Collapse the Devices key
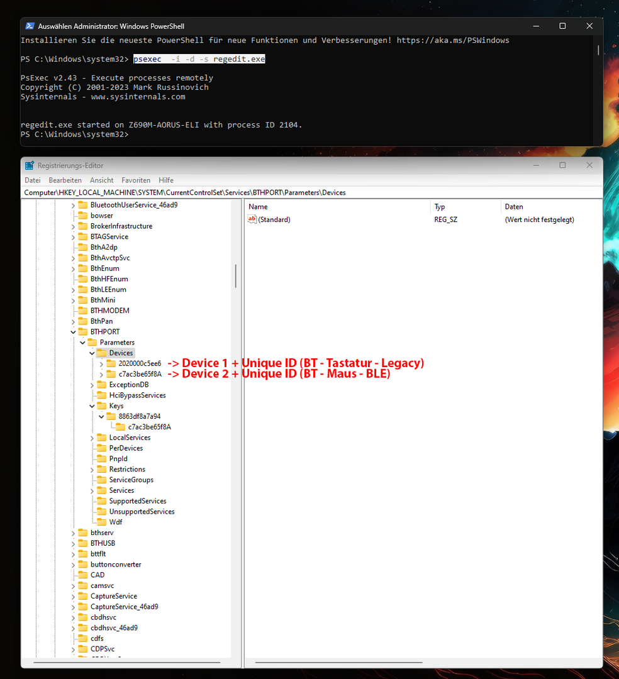 (x=92, y=353)
